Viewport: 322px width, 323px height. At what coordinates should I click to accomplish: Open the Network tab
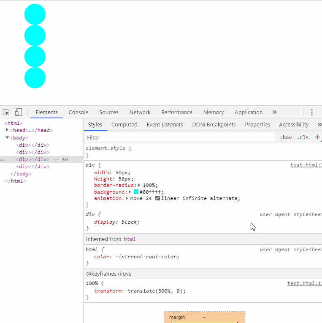pyautogui.click(x=140, y=112)
